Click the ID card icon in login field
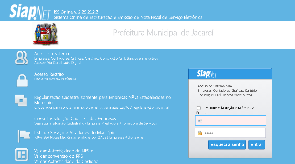Screen dimensions: 295x164 click(200, 121)
